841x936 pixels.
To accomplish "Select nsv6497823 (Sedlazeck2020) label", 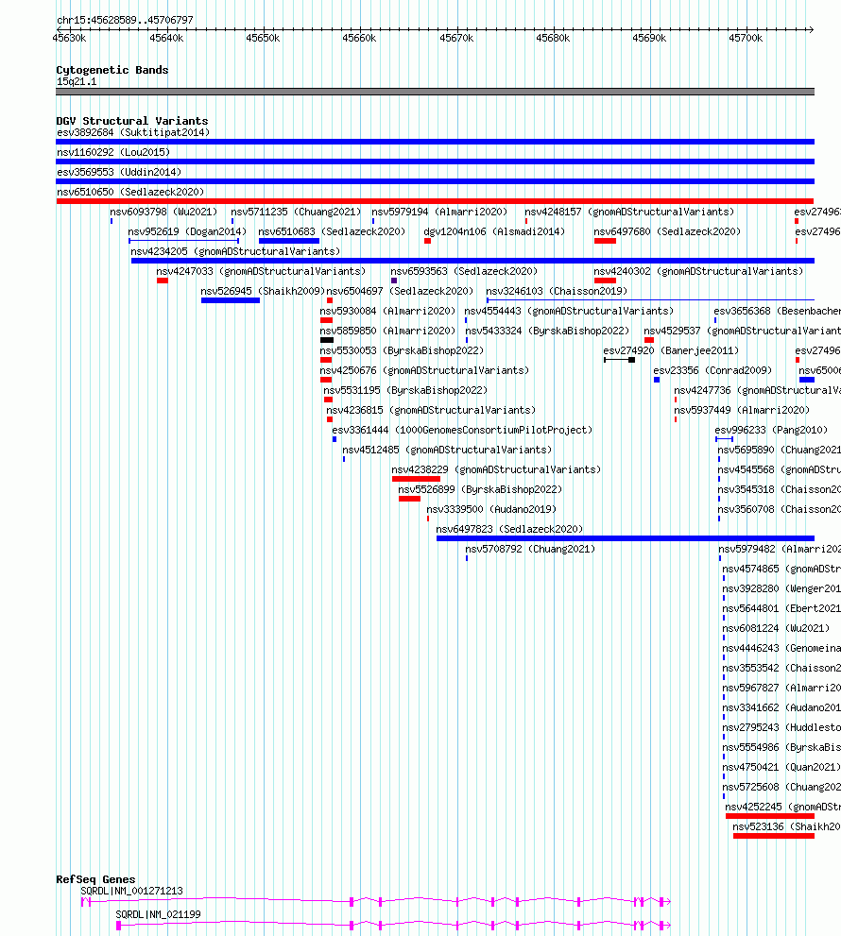I will pos(509,529).
